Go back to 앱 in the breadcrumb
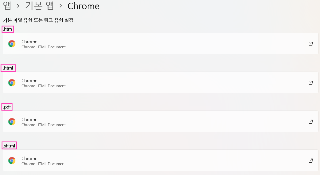The height and width of the screenshot is (175, 320). 7,6
